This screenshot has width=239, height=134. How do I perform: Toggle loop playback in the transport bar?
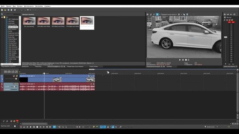pyautogui.click(x=24, y=127)
